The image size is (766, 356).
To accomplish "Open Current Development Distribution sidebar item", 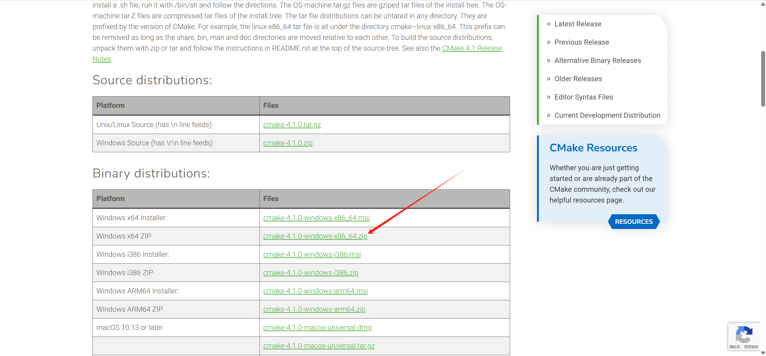I will point(607,115).
